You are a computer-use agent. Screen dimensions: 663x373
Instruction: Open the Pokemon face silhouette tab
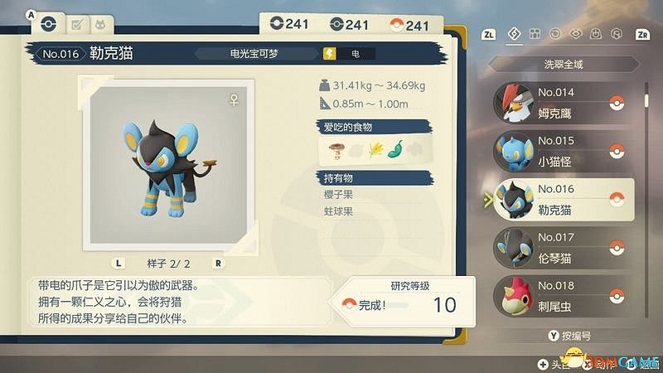click(100, 25)
